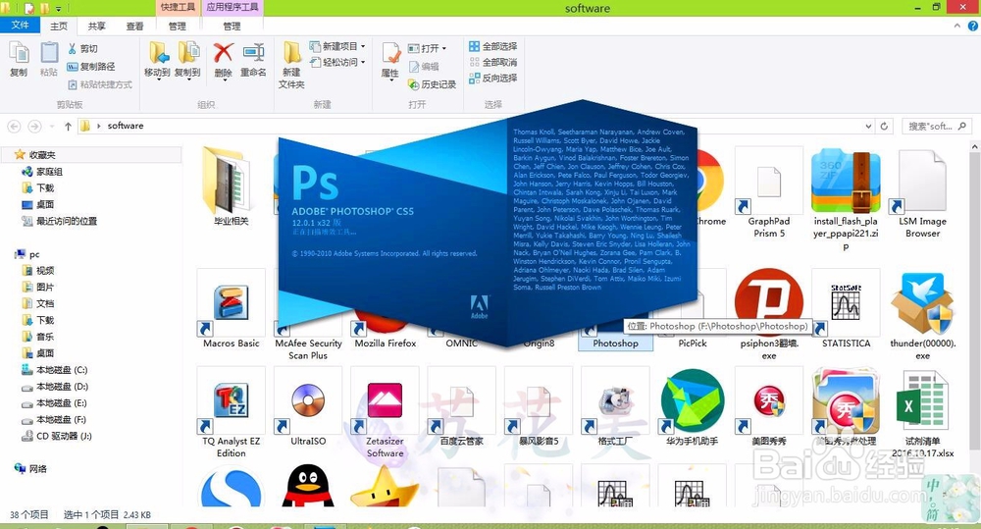Viewport: 981px width, 529px height.
Task: Open Documents (文档) under pc
Action: [x=38, y=303]
